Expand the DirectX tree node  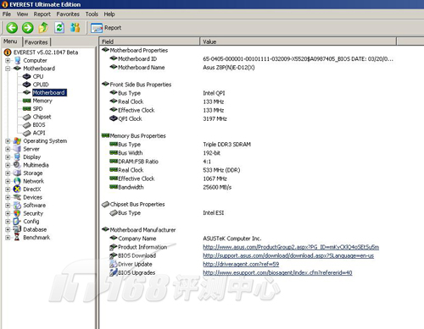point(8,189)
